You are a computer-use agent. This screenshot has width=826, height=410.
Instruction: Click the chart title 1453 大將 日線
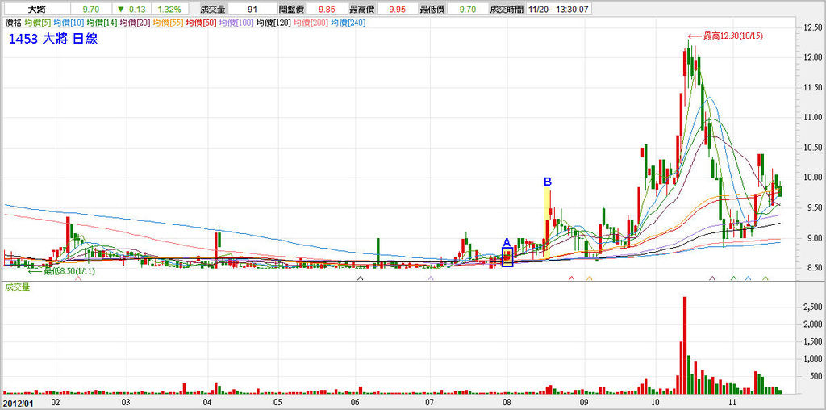click(53, 39)
